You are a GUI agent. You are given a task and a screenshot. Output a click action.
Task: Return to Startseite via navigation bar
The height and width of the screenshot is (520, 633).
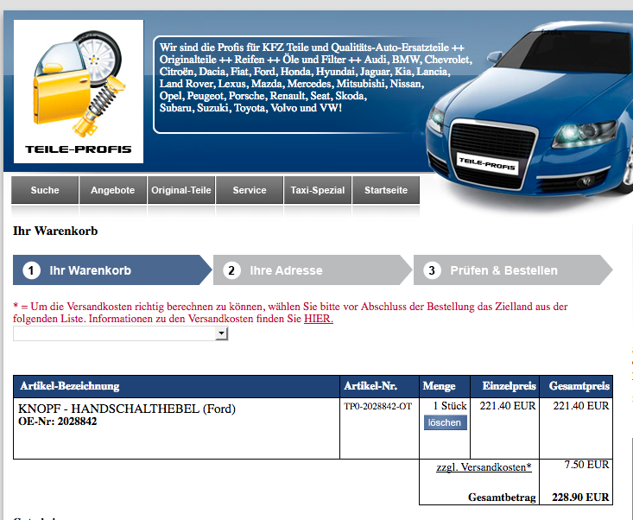[x=386, y=190]
